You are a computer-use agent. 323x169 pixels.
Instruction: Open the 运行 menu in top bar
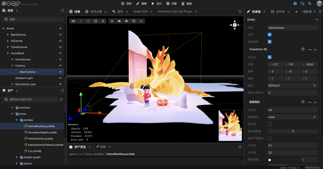coord(156,4)
